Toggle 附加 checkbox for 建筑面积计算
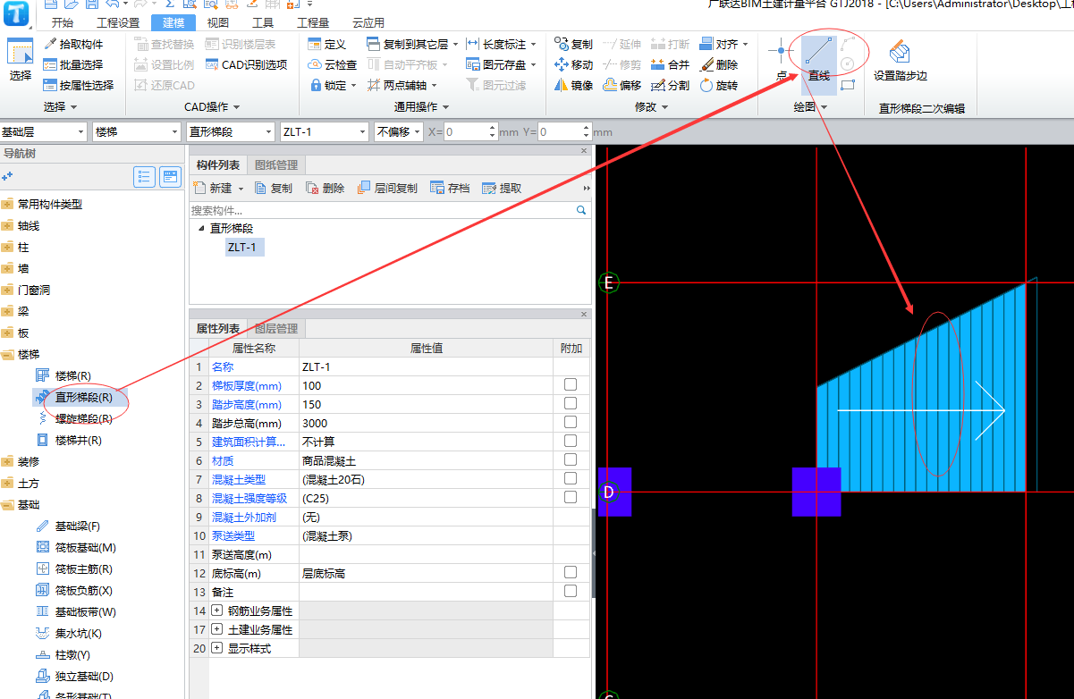 (x=571, y=441)
